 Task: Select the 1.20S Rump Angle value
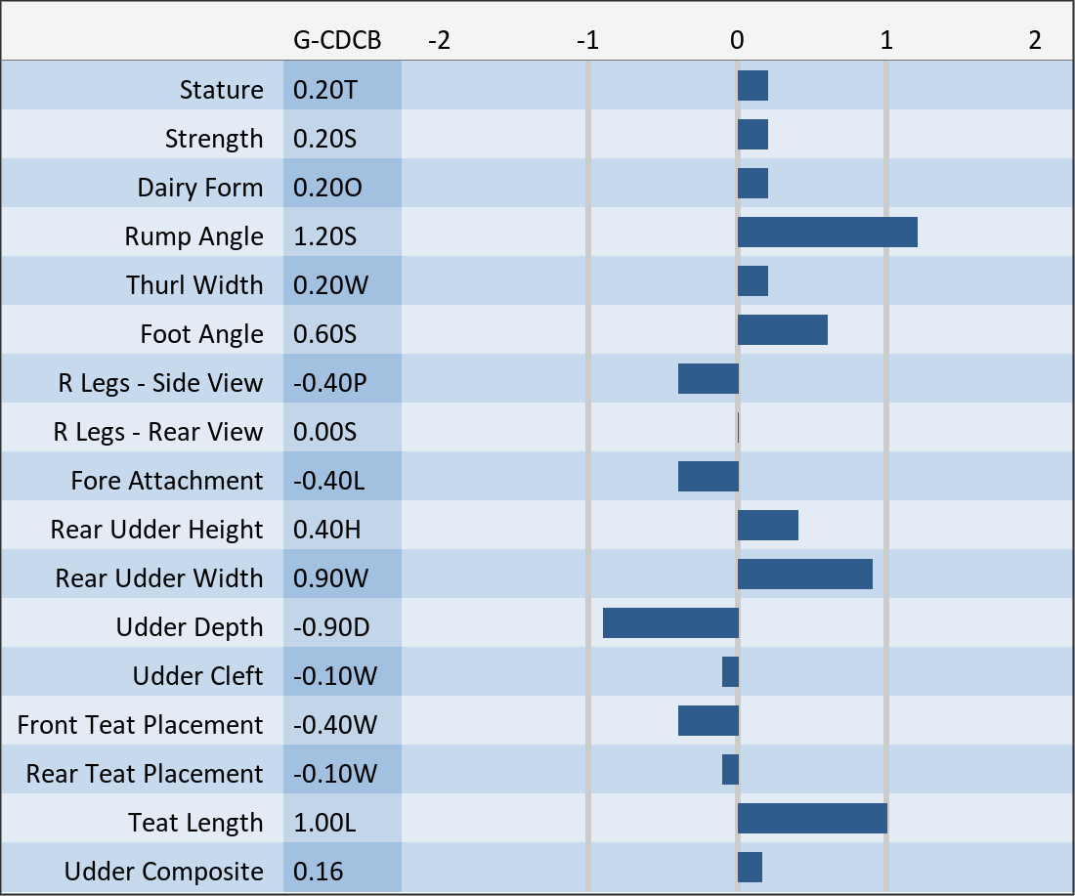(325, 236)
